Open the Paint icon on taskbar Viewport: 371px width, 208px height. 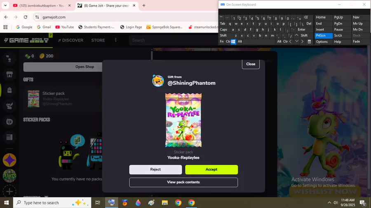coord(151,203)
